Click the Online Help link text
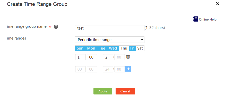The height and width of the screenshot is (96, 225). pos(208,20)
